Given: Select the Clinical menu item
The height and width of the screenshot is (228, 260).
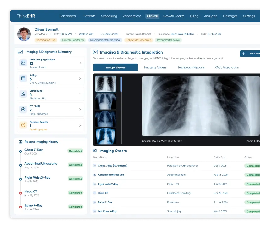Looking at the screenshot, I should click(152, 16).
